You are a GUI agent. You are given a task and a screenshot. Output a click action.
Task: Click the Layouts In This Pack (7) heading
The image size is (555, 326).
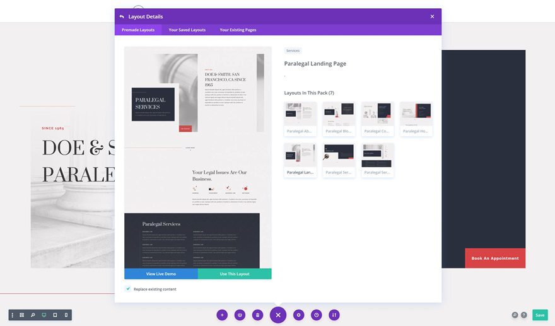tap(309, 93)
